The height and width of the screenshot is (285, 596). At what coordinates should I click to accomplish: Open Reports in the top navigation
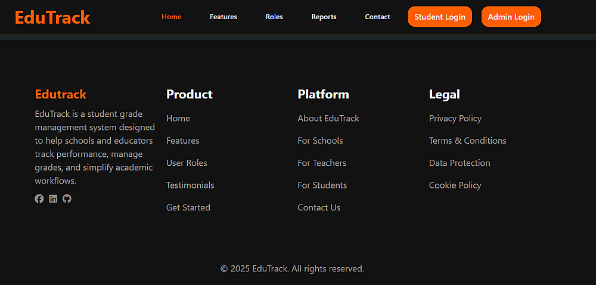coord(324,17)
